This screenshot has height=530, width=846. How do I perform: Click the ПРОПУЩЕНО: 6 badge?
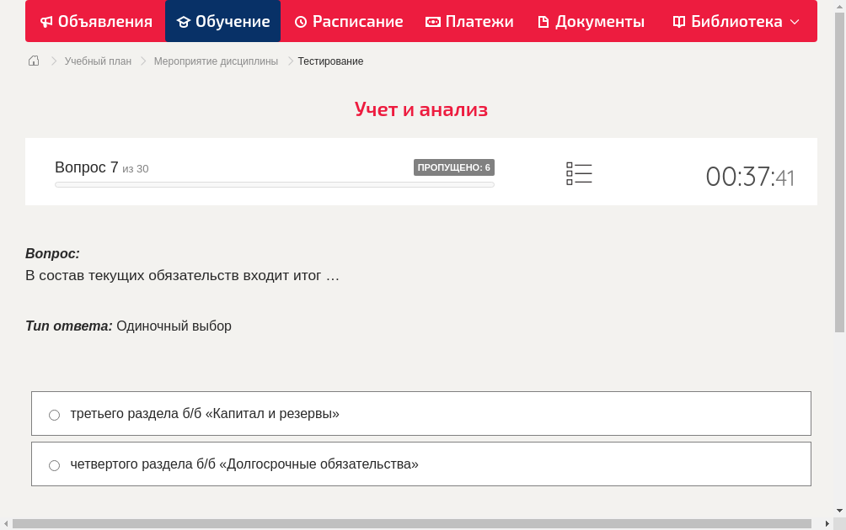tap(455, 167)
